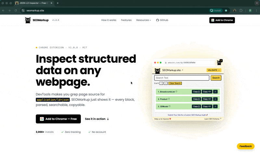260x153 pixels.
Task: Select the JSON-LD Inspector browser tab
Action: coord(34,3)
